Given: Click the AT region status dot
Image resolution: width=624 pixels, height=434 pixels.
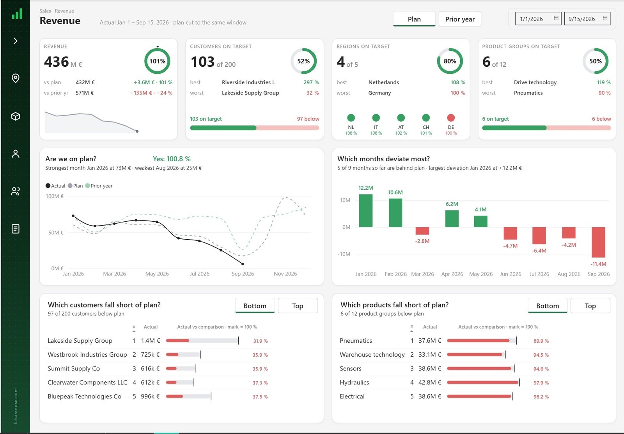Looking at the screenshot, I should point(401,118).
